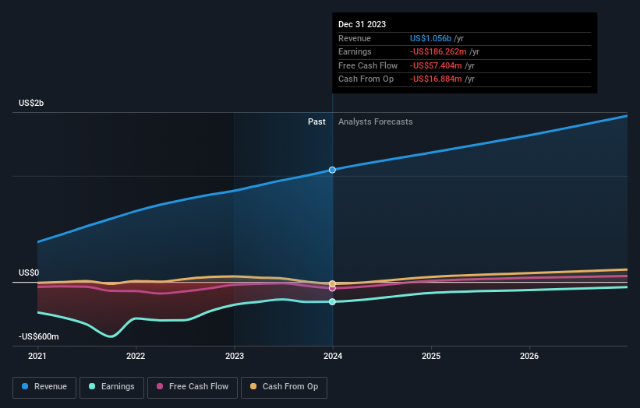Click the 2024 x-axis label
Viewport: 640px width, 408px height.
tap(333, 357)
